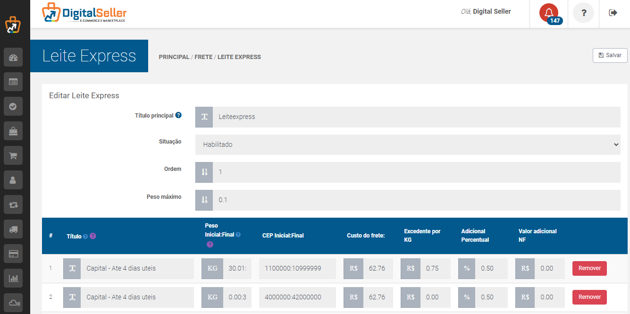Click purple help icon under Peso Inicial:Final

[210, 244]
